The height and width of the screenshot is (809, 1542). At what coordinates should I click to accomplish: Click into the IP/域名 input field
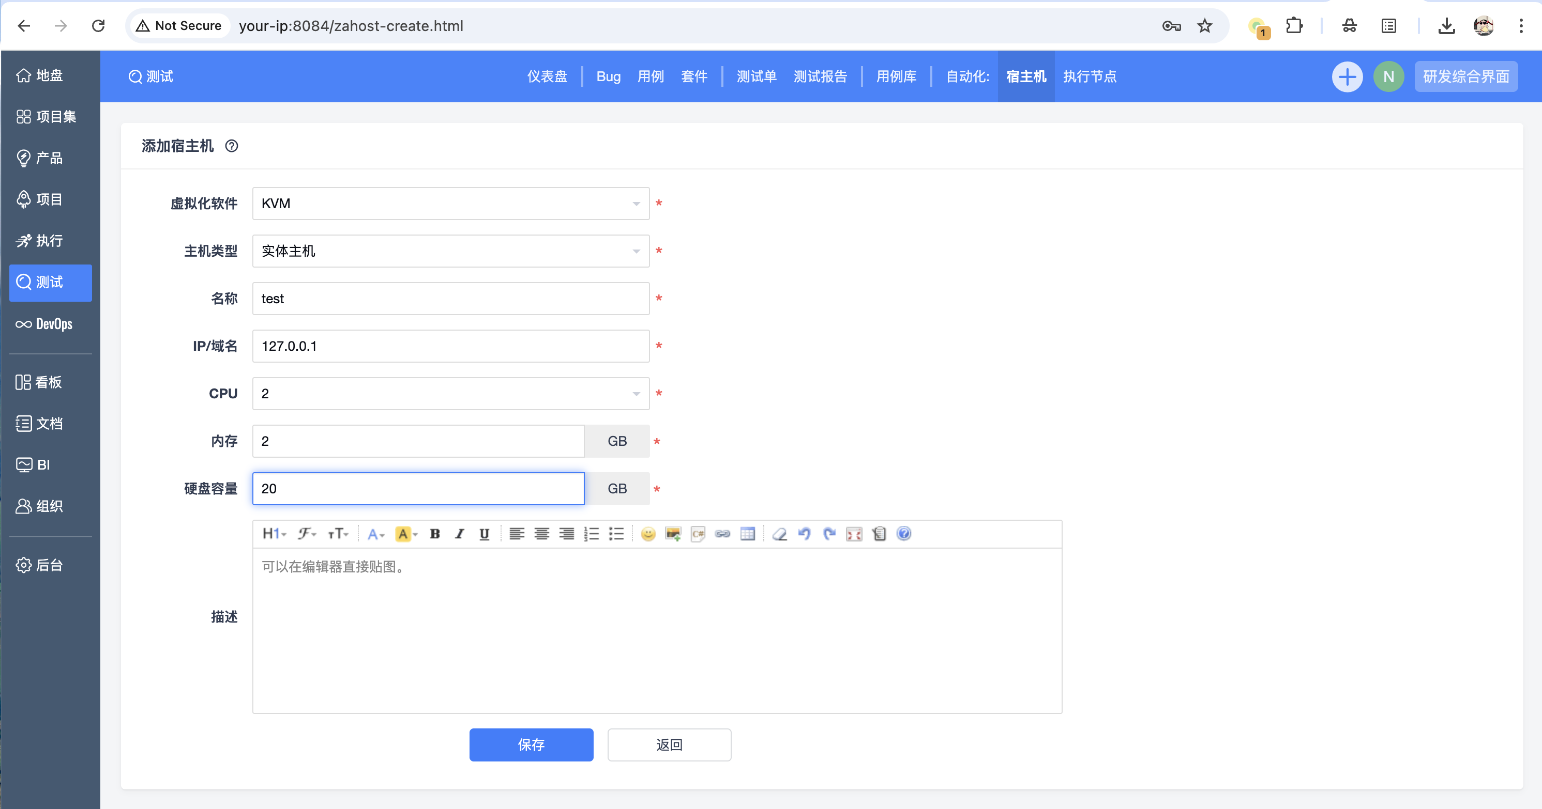coord(451,346)
